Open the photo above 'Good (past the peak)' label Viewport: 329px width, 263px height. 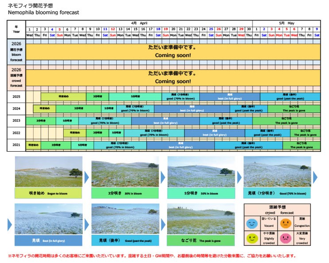coord(125,219)
